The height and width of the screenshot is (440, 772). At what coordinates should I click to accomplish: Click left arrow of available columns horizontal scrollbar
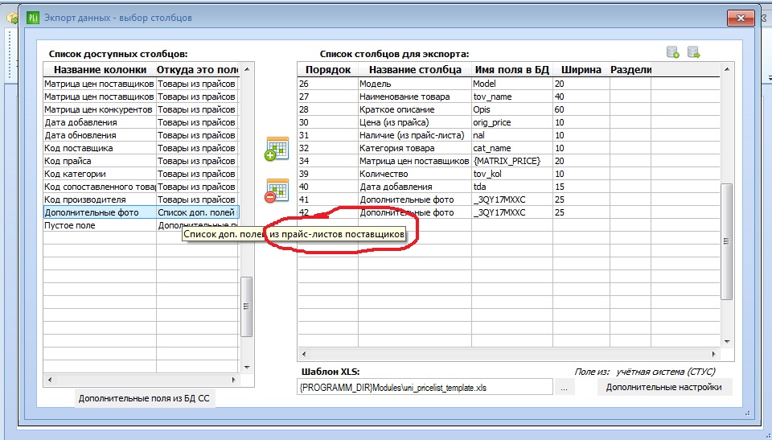pyautogui.click(x=49, y=380)
